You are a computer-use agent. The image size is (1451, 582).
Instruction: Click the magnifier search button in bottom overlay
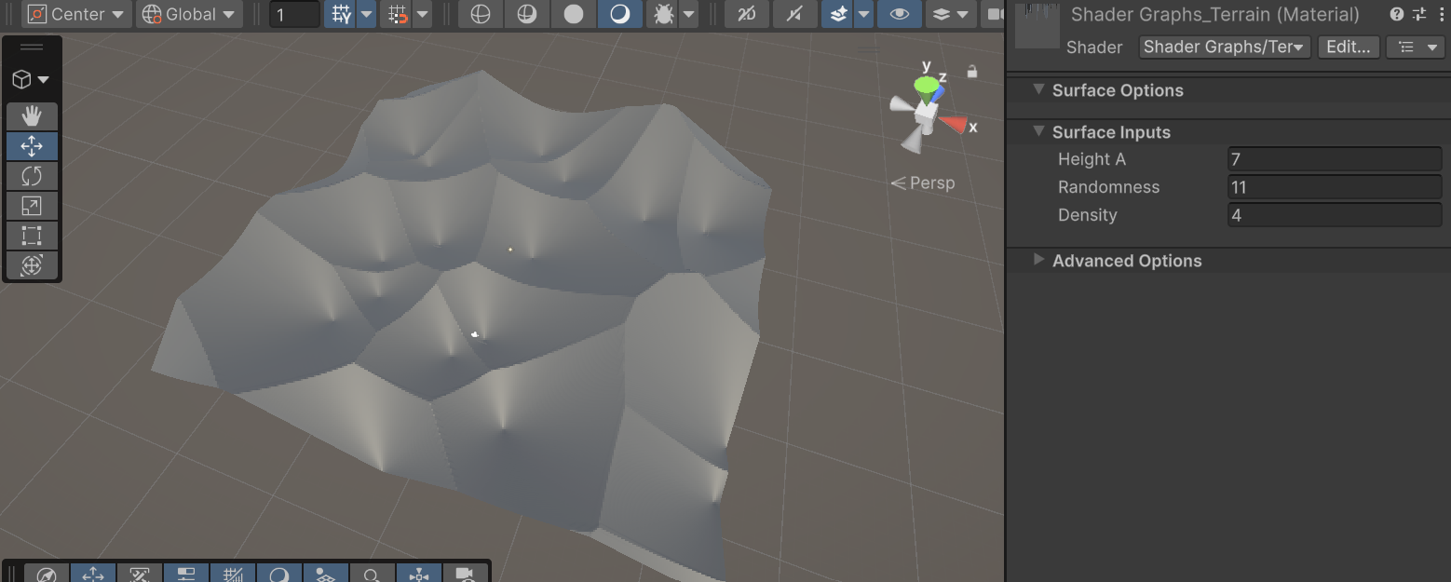373,574
